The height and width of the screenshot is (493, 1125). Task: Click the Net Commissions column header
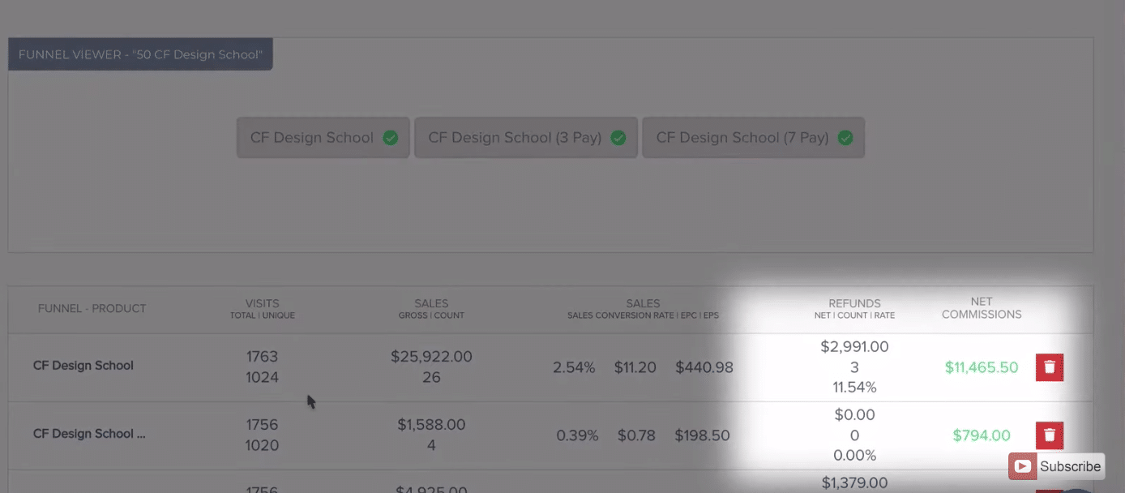(x=982, y=308)
